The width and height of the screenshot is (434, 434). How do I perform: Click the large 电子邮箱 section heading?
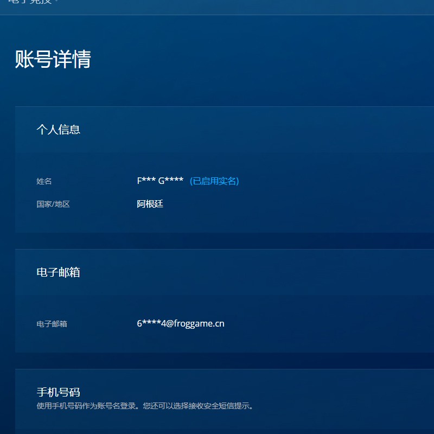(x=59, y=272)
